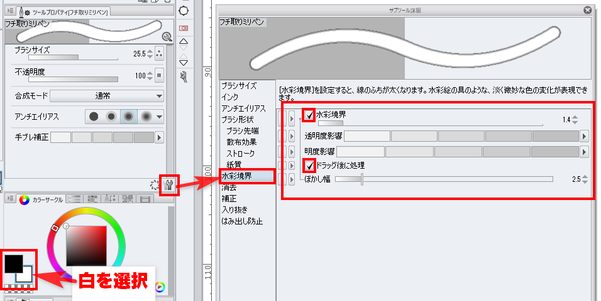Click the reset to initial settings icon
This screenshot has width=601, height=301.
(x=155, y=186)
